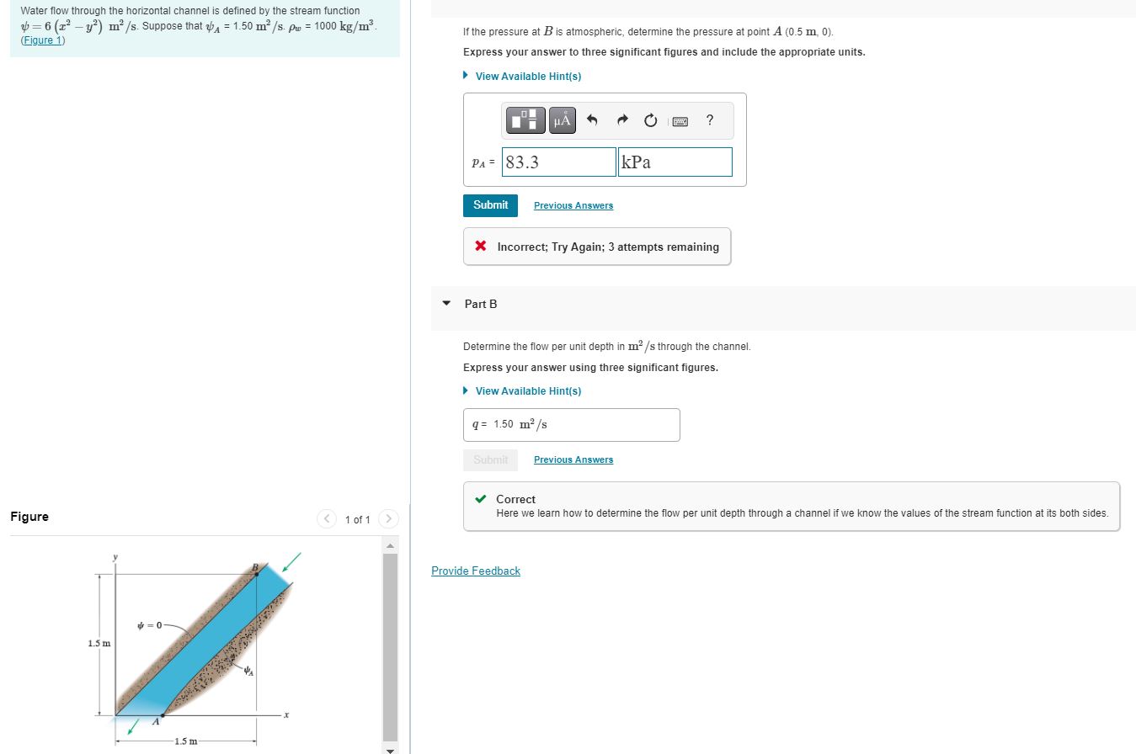Open Previous Answers link for pressure part

pyautogui.click(x=573, y=205)
